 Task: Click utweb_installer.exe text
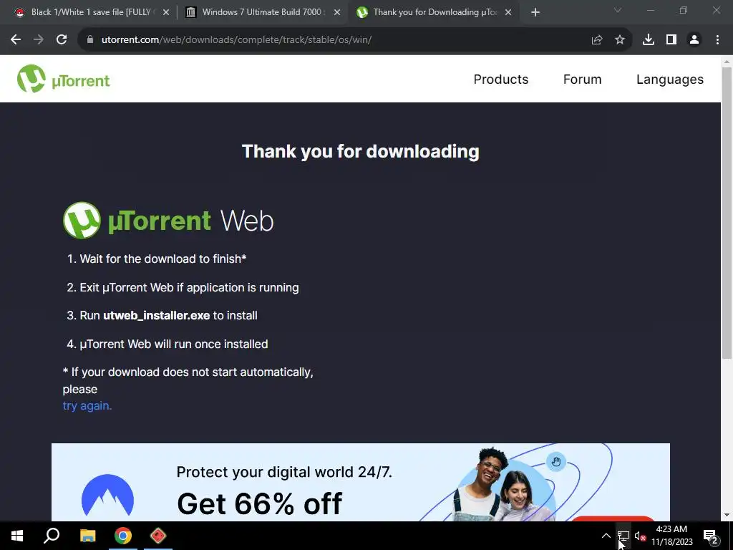(157, 316)
